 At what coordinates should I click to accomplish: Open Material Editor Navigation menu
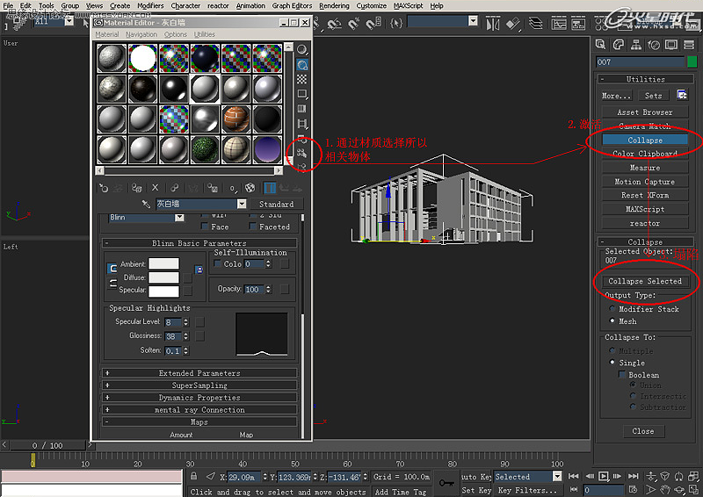pyautogui.click(x=141, y=34)
